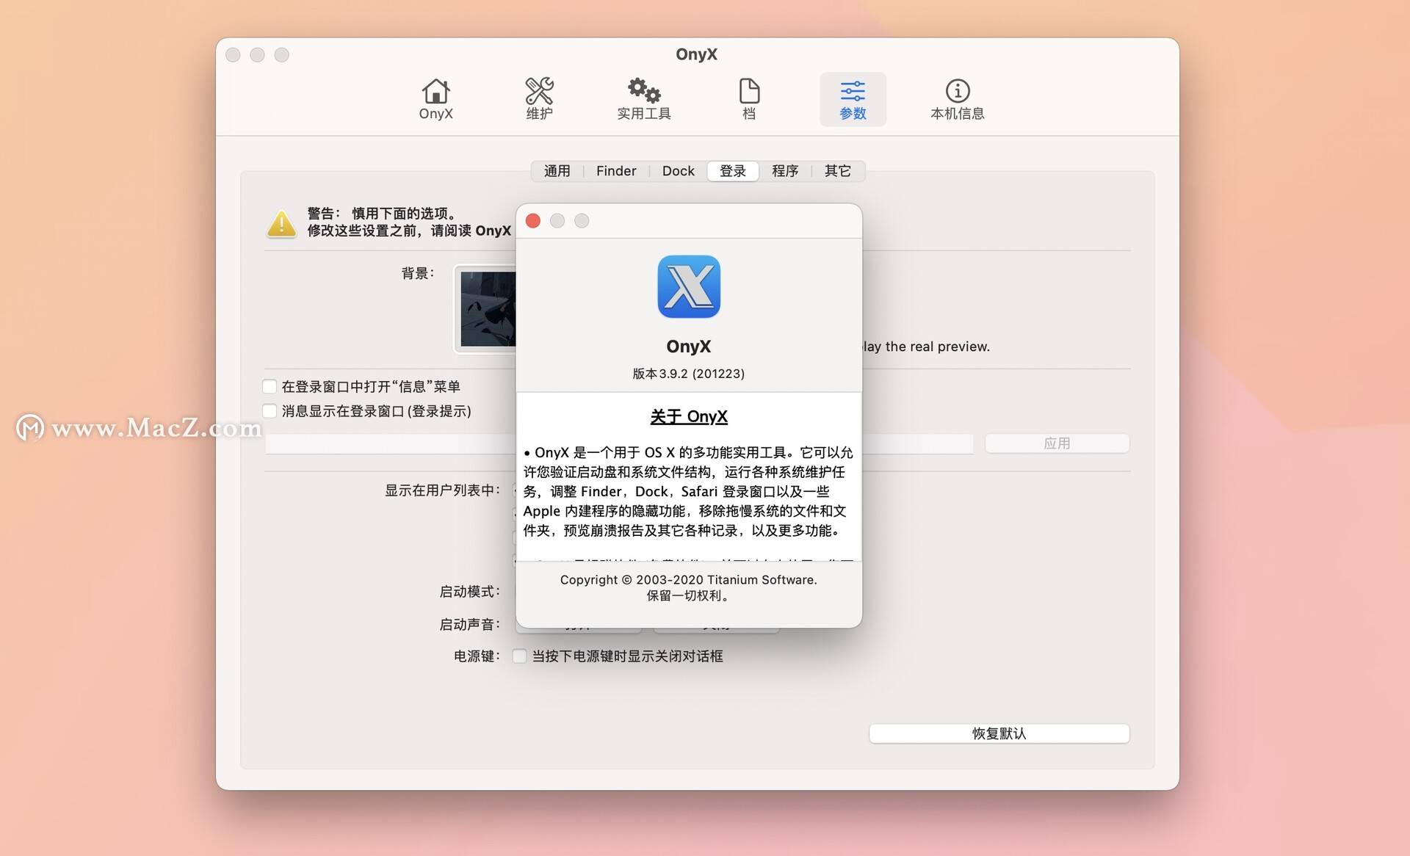Switch to the 通用 tab
Viewport: 1410px width, 856px height.
click(557, 171)
